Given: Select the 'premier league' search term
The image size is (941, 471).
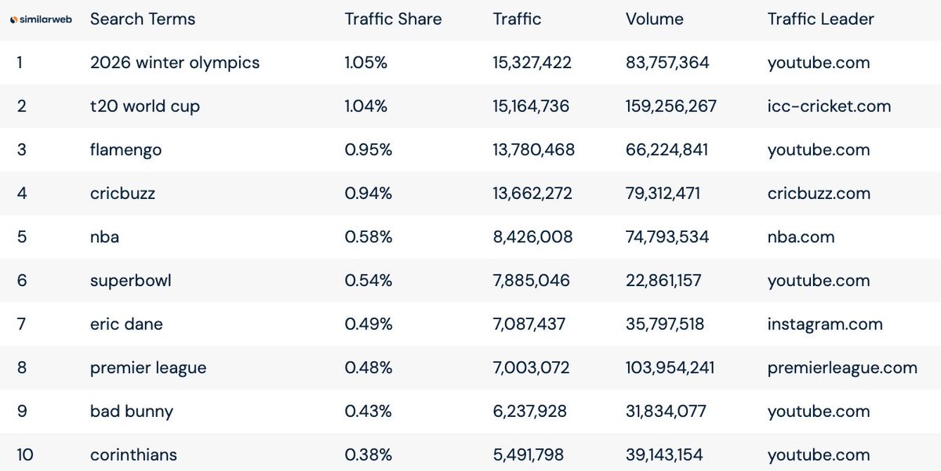Looking at the screenshot, I should tap(148, 368).
